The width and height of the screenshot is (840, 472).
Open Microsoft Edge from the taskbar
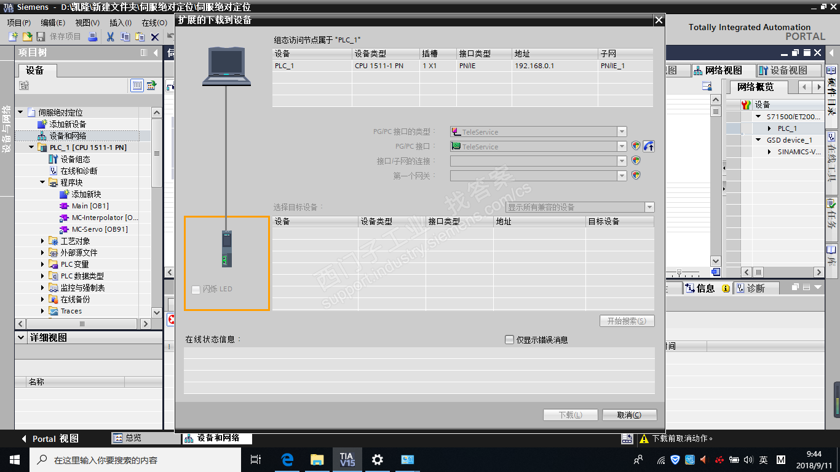(287, 460)
